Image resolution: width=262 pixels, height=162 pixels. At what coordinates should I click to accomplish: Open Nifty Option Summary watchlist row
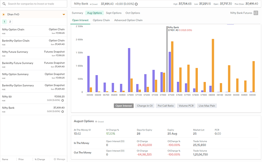click(x=33, y=76)
